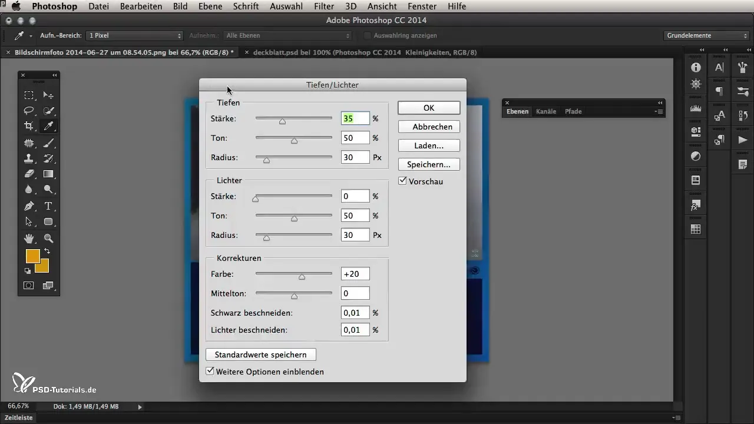Toggle the Vorschau checkbox
The height and width of the screenshot is (424, 754).
pos(403,181)
